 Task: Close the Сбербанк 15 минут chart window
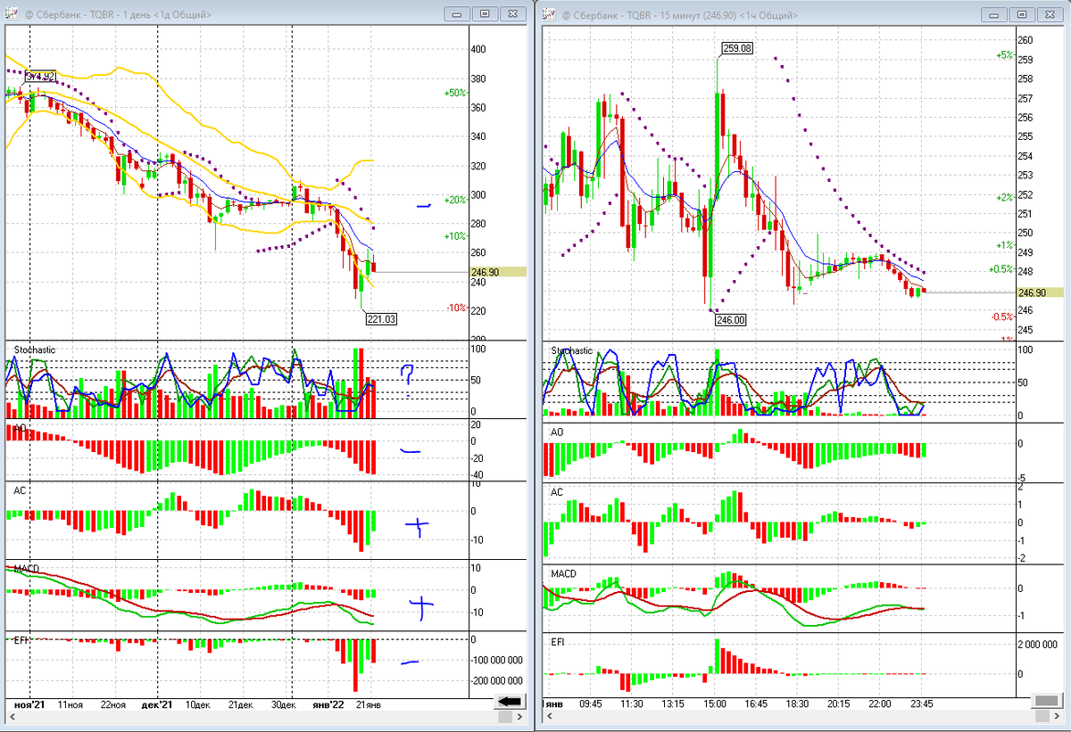(1049, 13)
